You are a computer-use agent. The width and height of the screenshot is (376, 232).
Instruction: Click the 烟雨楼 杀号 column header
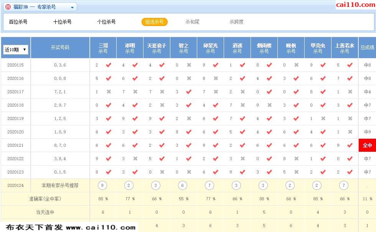(264, 48)
